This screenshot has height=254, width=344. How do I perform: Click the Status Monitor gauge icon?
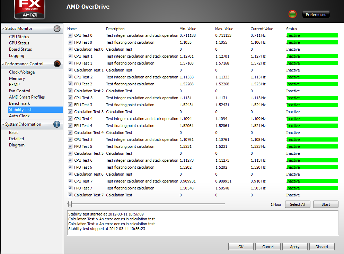click(x=57, y=28)
